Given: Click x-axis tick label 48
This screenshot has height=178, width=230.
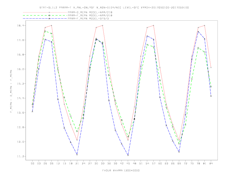Looking at the screenshot, I should click(x=134, y=163).
